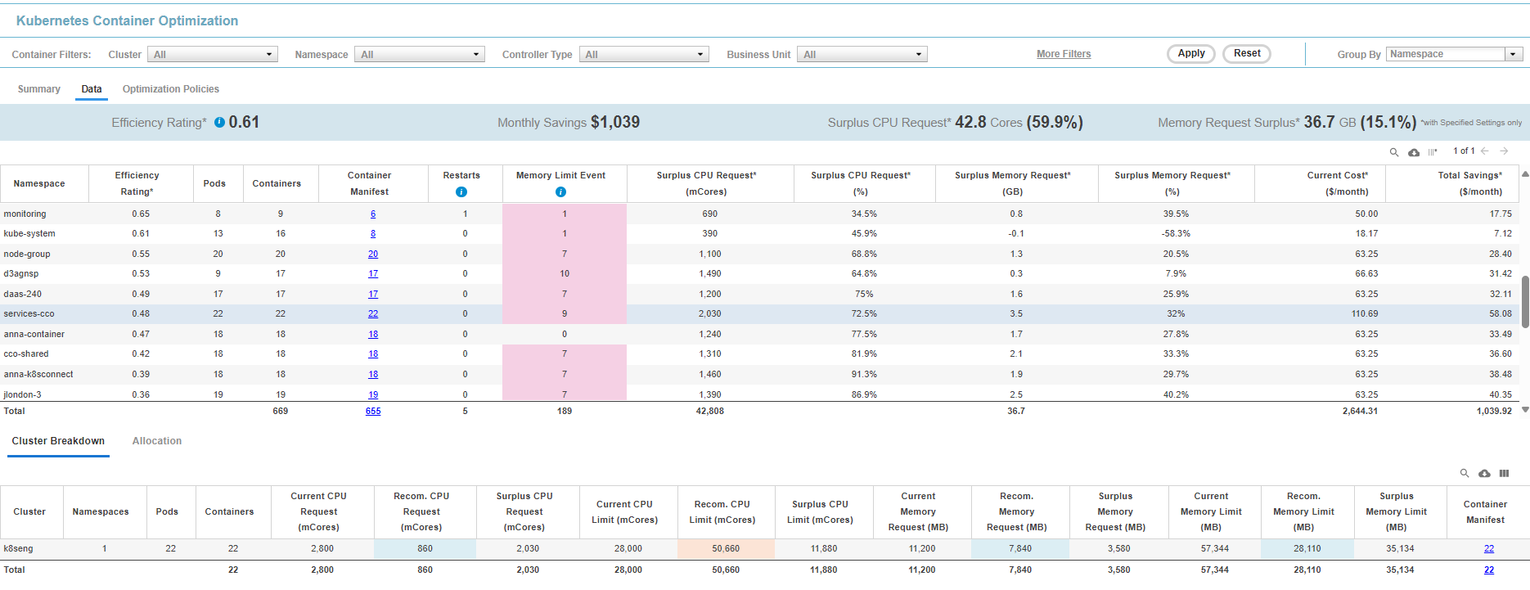Click search icon above the namespace table
Screen dimensions: 1530x590
[x=1394, y=152]
